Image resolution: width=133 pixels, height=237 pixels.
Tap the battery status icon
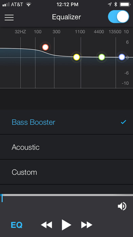coord(125,4)
